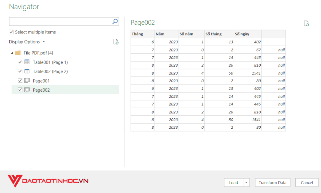Click the Load button
The image size is (321, 193).
pos(234,182)
